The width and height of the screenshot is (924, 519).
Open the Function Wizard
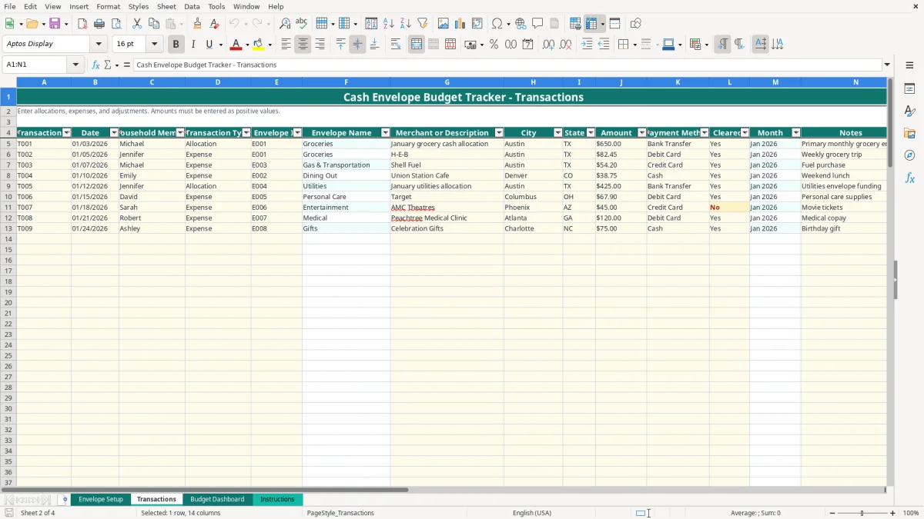click(x=96, y=65)
